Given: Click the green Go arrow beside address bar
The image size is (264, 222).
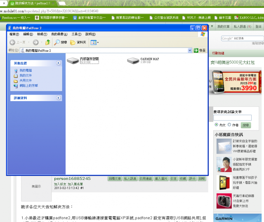Looking at the screenshot, I should [x=196, y=50].
